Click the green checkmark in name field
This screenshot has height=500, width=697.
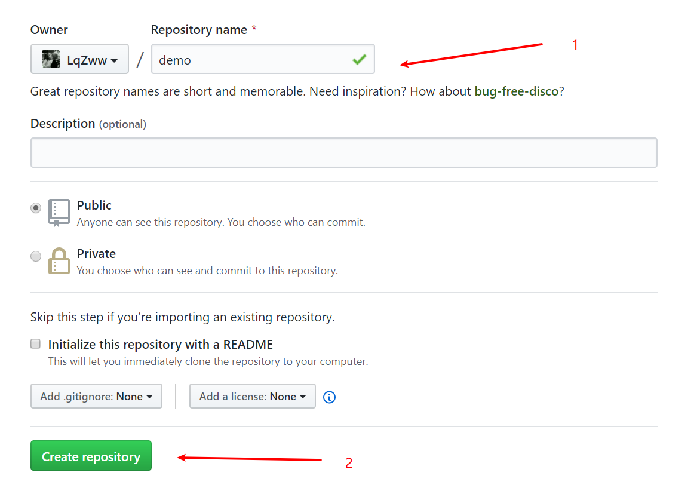coord(359,59)
